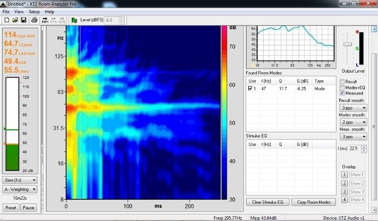The image size is (378, 221).
Task: Click the Device: XTZ Audio v1 status text
Action: 344,218
